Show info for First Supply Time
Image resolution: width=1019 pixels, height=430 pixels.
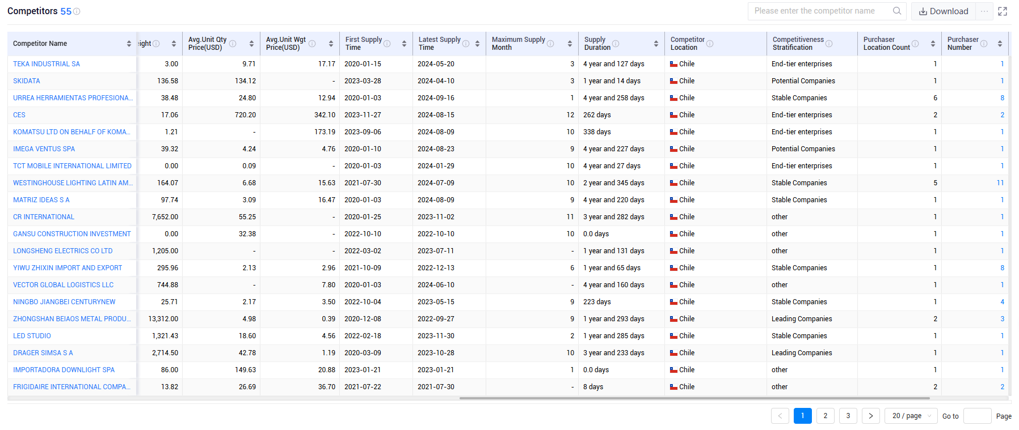point(387,44)
